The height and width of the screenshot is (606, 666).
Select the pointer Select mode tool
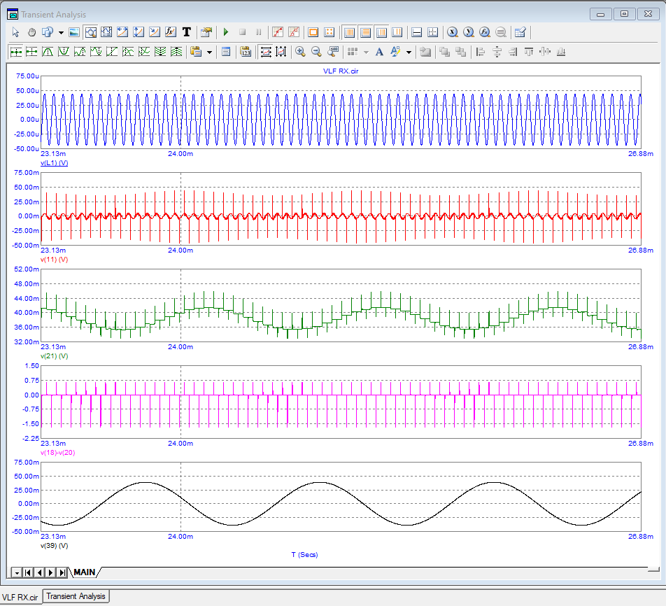[15, 32]
